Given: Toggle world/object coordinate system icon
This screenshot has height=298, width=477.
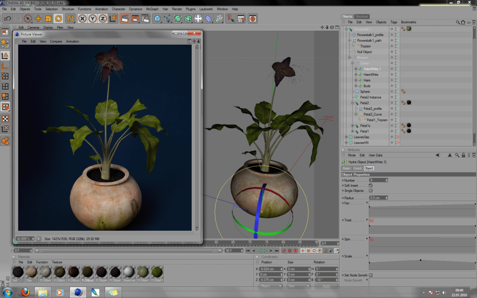Looking at the screenshot, I should 113,19.
